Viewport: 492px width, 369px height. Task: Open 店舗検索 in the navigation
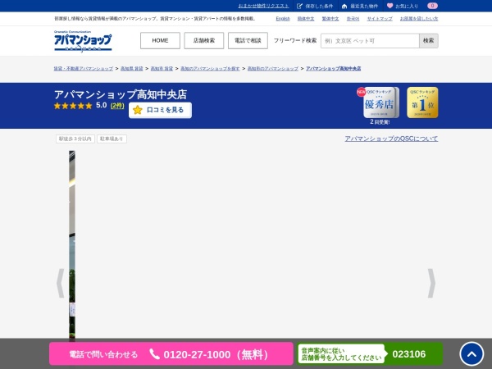click(x=204, y=40)
